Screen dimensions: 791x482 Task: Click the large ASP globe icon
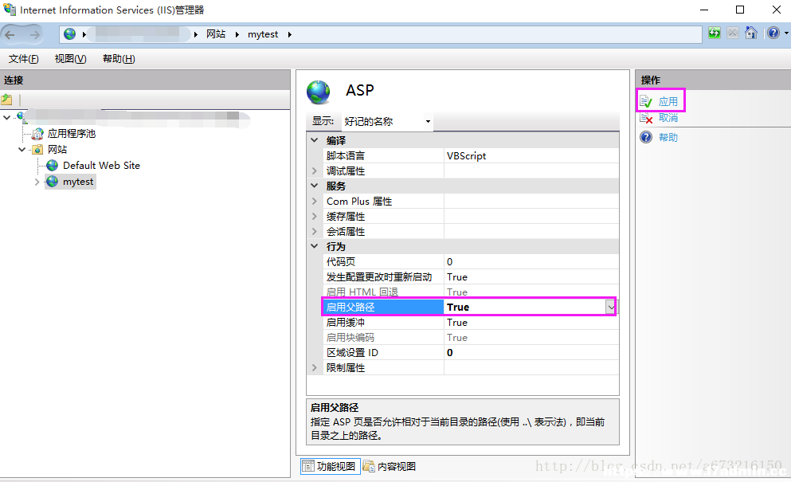tap(319, 92)
